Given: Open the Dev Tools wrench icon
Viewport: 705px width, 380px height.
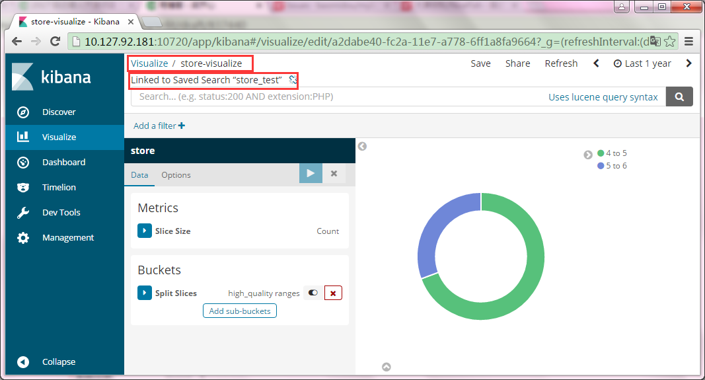Looking at the screenshot, I should tap(23, 213).
